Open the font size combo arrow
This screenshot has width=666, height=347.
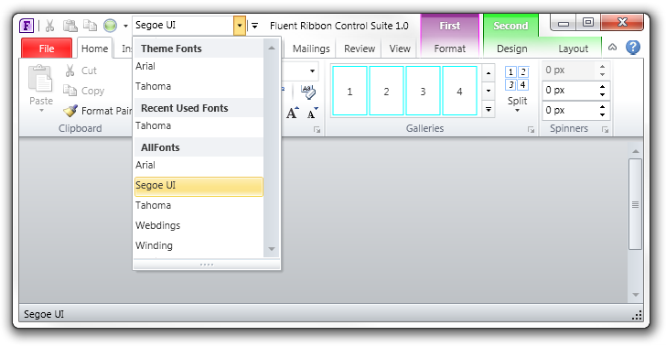click(312, 71)
